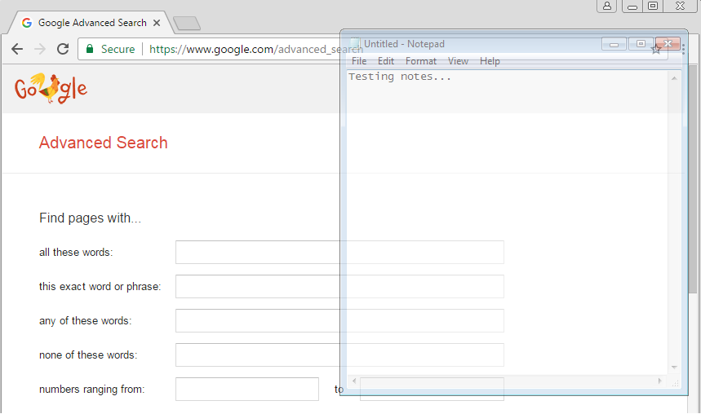The image size is (701, 414).
Task: Click the green Secure padlock icon
Action: tap(90, 49)
